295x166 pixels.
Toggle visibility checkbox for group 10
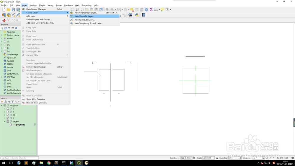click(8, 115)
